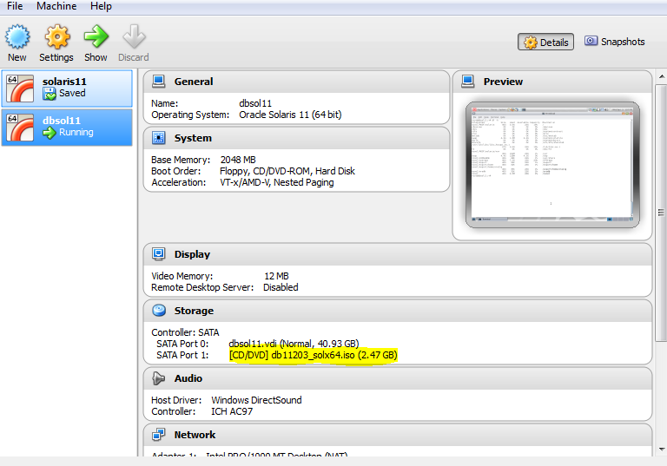Open Settings gear in toolbar

coord(57,36)
